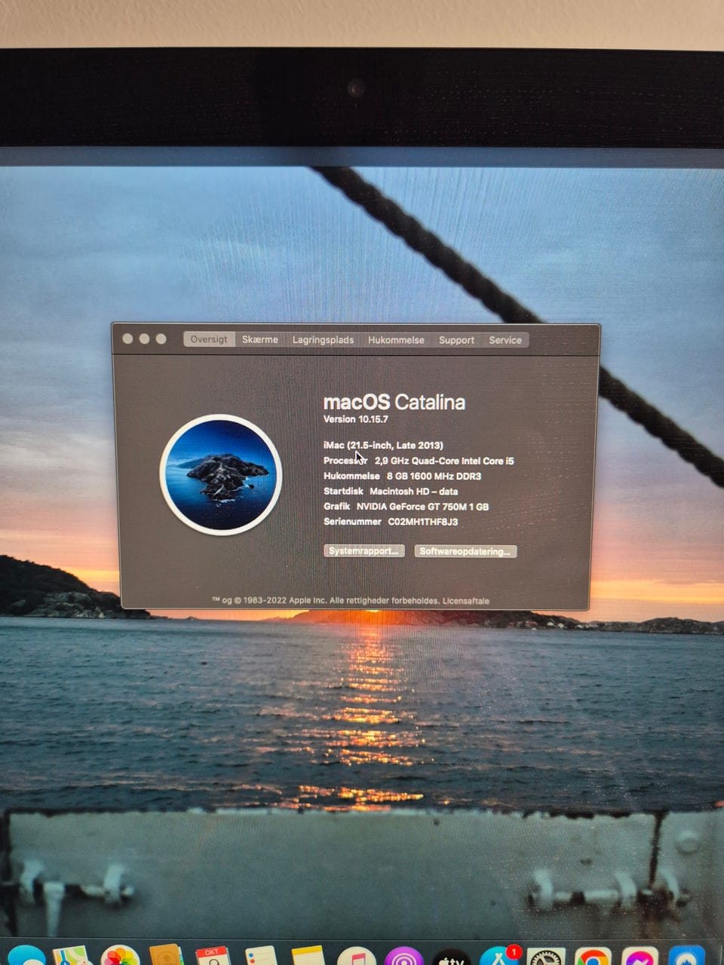This screenshot has height=965, width=724.
Task: Click the Version 10.15.7 text
Action: point(356,419)
